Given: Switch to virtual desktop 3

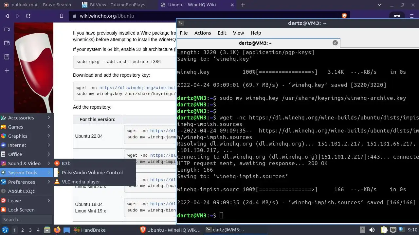Looking at the screenshot, I should click(x=30, y=230).
